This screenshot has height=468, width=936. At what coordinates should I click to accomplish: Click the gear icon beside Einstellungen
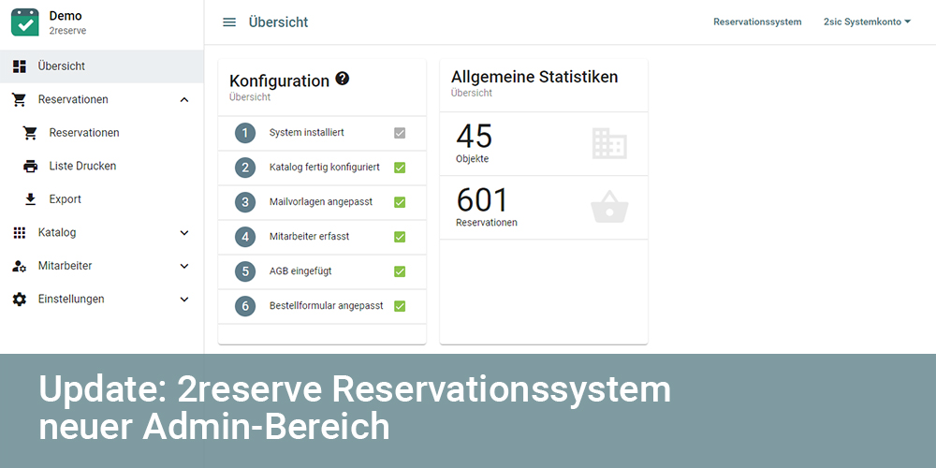[19, 300]
